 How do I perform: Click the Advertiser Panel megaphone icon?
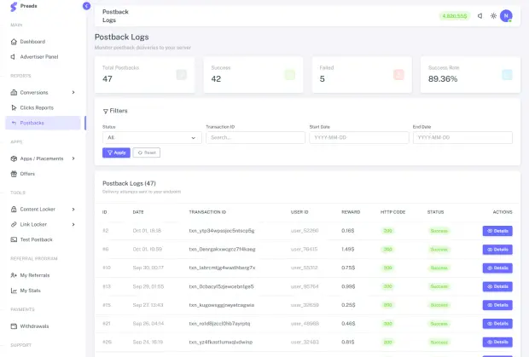coord(13,57)
